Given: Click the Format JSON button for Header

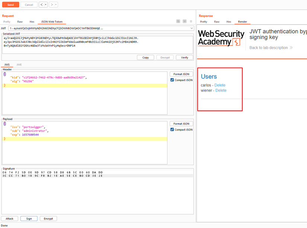Looking at the screenshot, I should (x=181, y=74).
